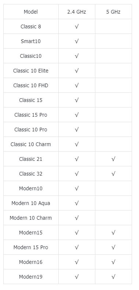
Task: Select the Modern 10 Charm model name
Action: click(31, 218)
